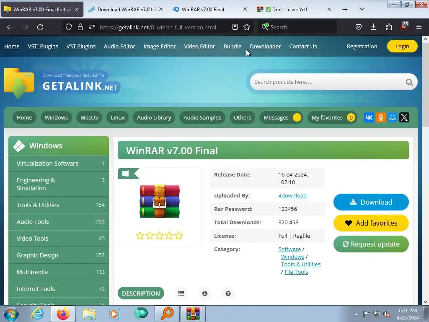Open the extensions puzzle icon

tap(389, 27)
